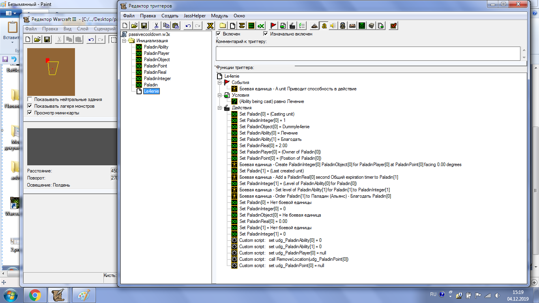Select action "Set PaladinReal[0] = 2.00"

[x=263, y=146]
